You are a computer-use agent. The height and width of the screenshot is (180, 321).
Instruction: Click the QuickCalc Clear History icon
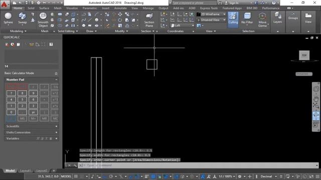click(13, 44)
